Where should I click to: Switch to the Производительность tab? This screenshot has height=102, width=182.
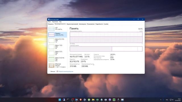pos(60,24)
